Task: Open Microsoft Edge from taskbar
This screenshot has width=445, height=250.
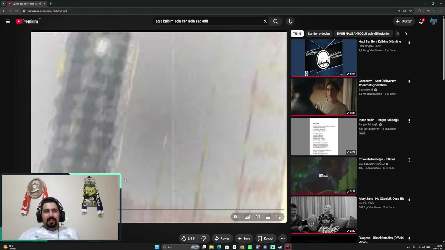Action: 219,247
